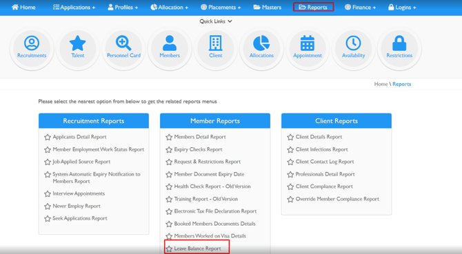Expand the Quick Links chevron
This screenshot has width=462, height=254.
point(230,21)
